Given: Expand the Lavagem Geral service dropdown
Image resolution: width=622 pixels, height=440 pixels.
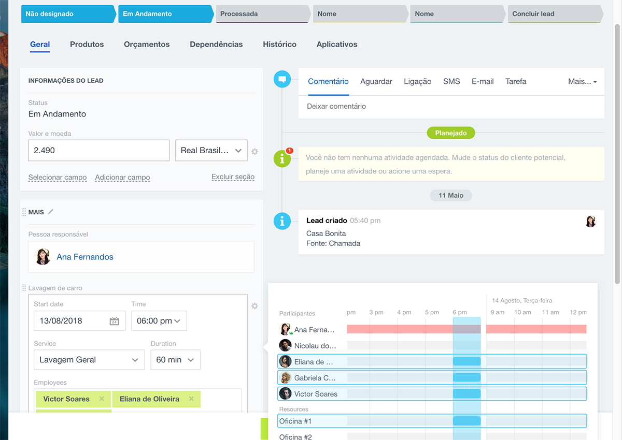Looking at the screenshot, I should [x=89, y=360].
